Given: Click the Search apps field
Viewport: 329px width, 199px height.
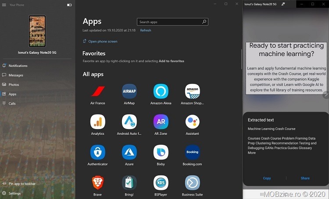Looking at the screenshot, I should [169, 22].
